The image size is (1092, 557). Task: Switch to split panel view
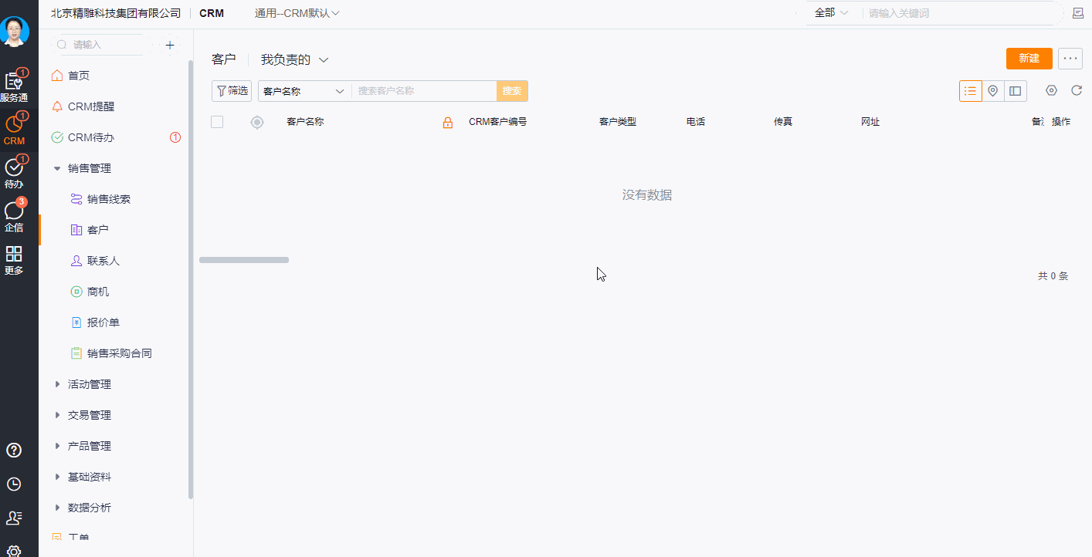(1016, 91)
